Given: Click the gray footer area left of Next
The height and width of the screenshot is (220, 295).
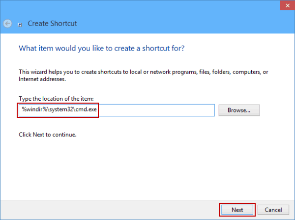Looking at the screenshot, I should (108, 210).
